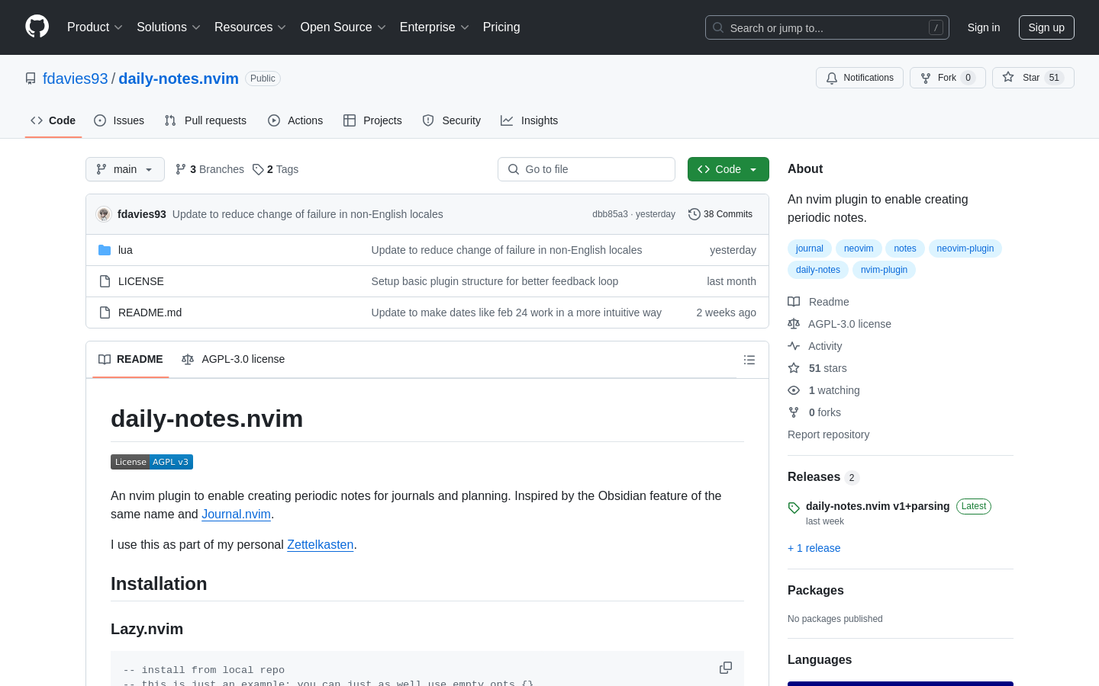Switch to the Insights tab
Viewport: 1099px width, 686px height.
coord(530,120)
